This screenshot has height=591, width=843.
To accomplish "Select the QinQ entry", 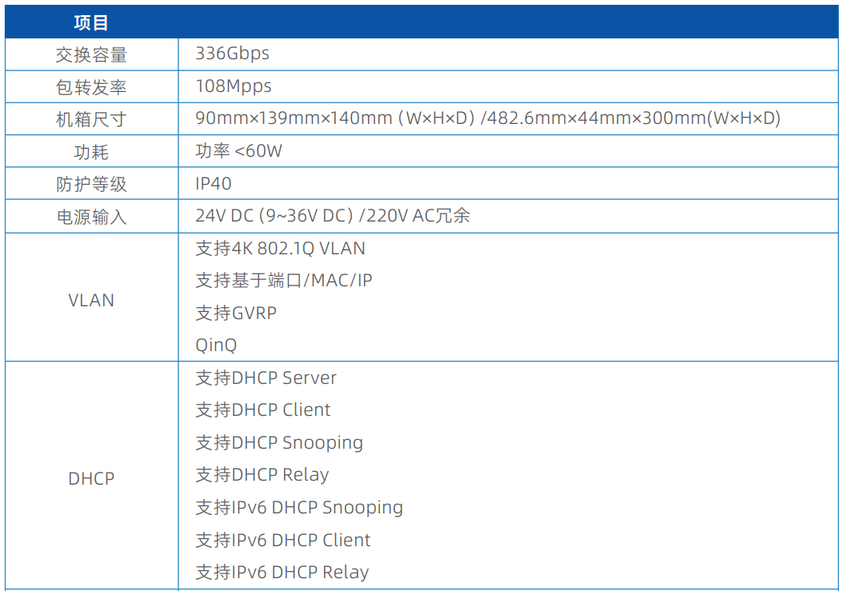I will pyautogui.click(x=216, y=345).
